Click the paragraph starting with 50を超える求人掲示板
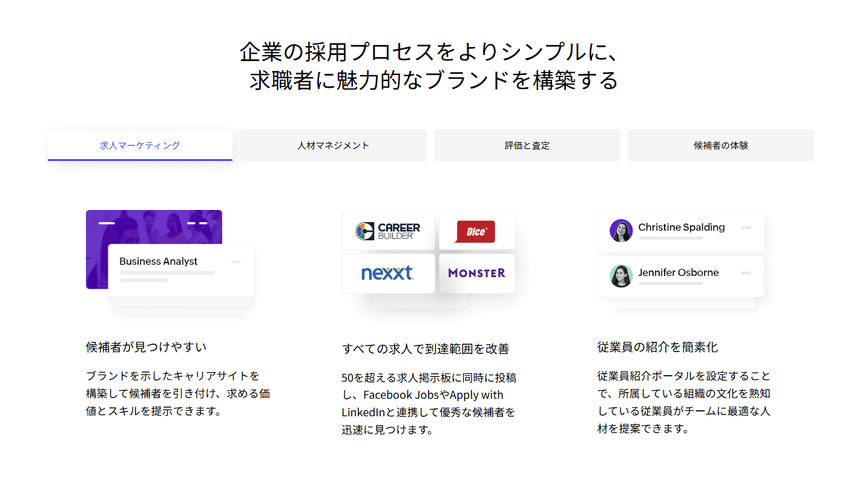868x504 pixels. click(429, 404)
